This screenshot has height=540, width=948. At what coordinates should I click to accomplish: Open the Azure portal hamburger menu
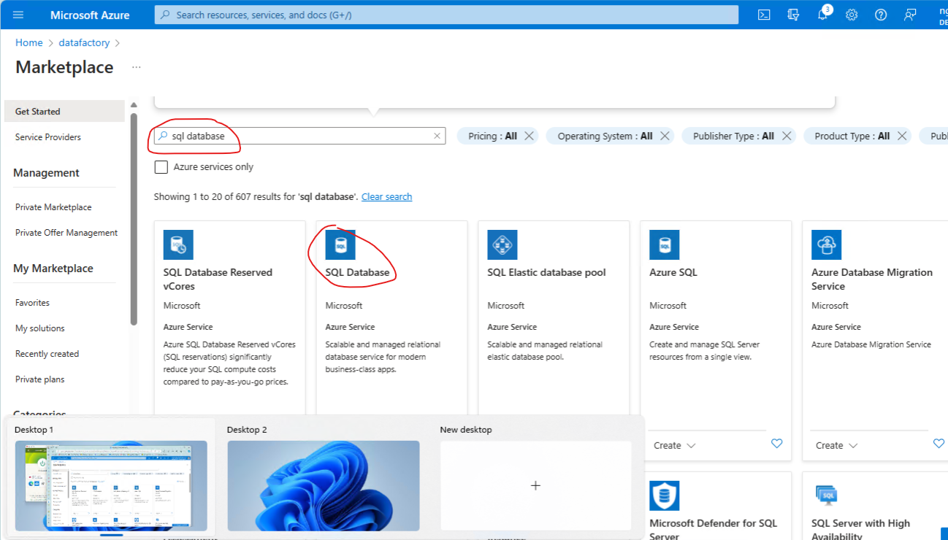point(18,15)
